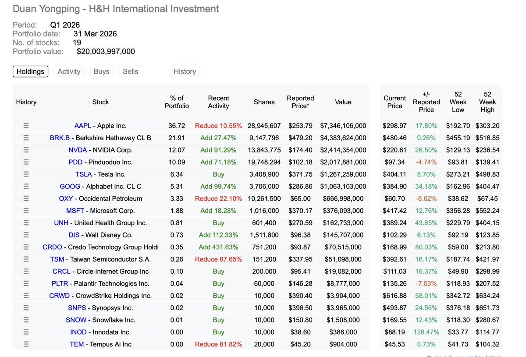Select the 'Reduce 10.55%' activity text
Image resolution: width=526 pixels, height=357 pixels.
click(218, 126)
